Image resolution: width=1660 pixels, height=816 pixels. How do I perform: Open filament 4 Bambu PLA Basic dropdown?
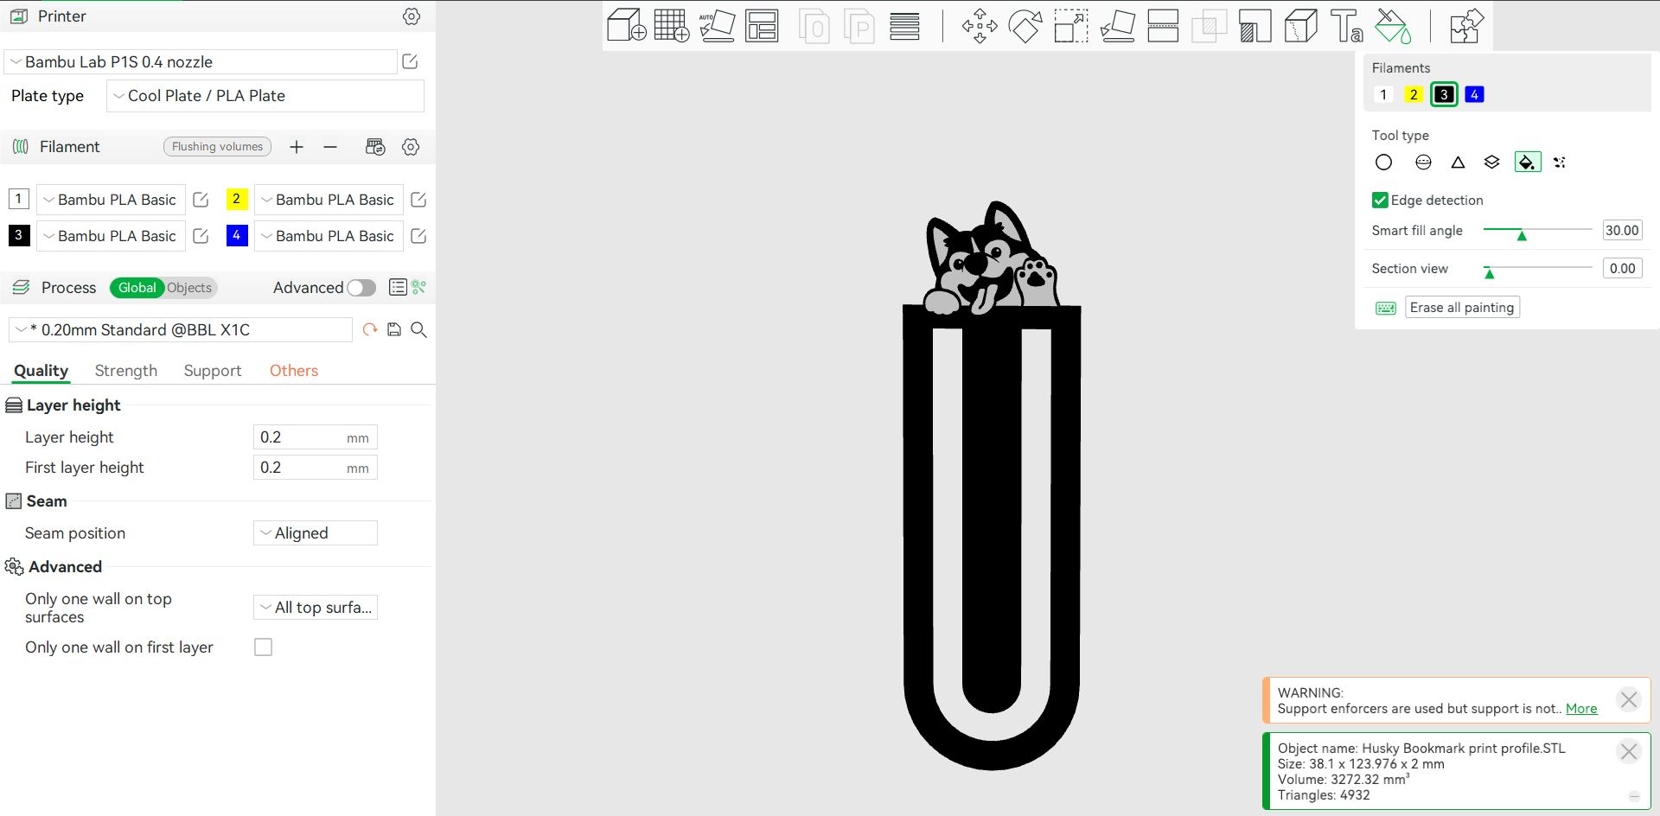pyautogui.click(x=329, y=236)
